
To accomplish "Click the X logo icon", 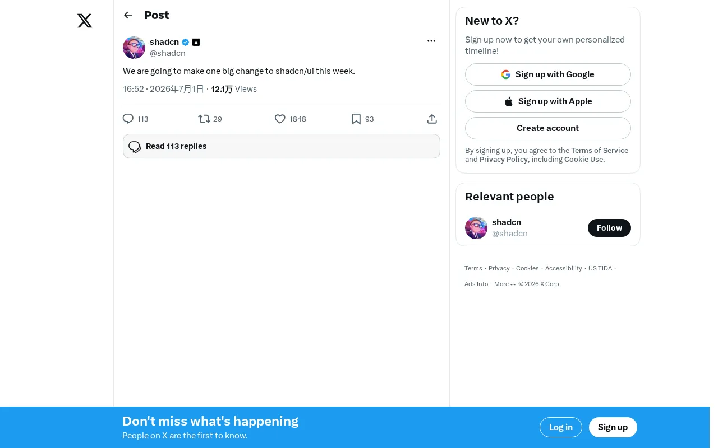I will tap(85, 21).
